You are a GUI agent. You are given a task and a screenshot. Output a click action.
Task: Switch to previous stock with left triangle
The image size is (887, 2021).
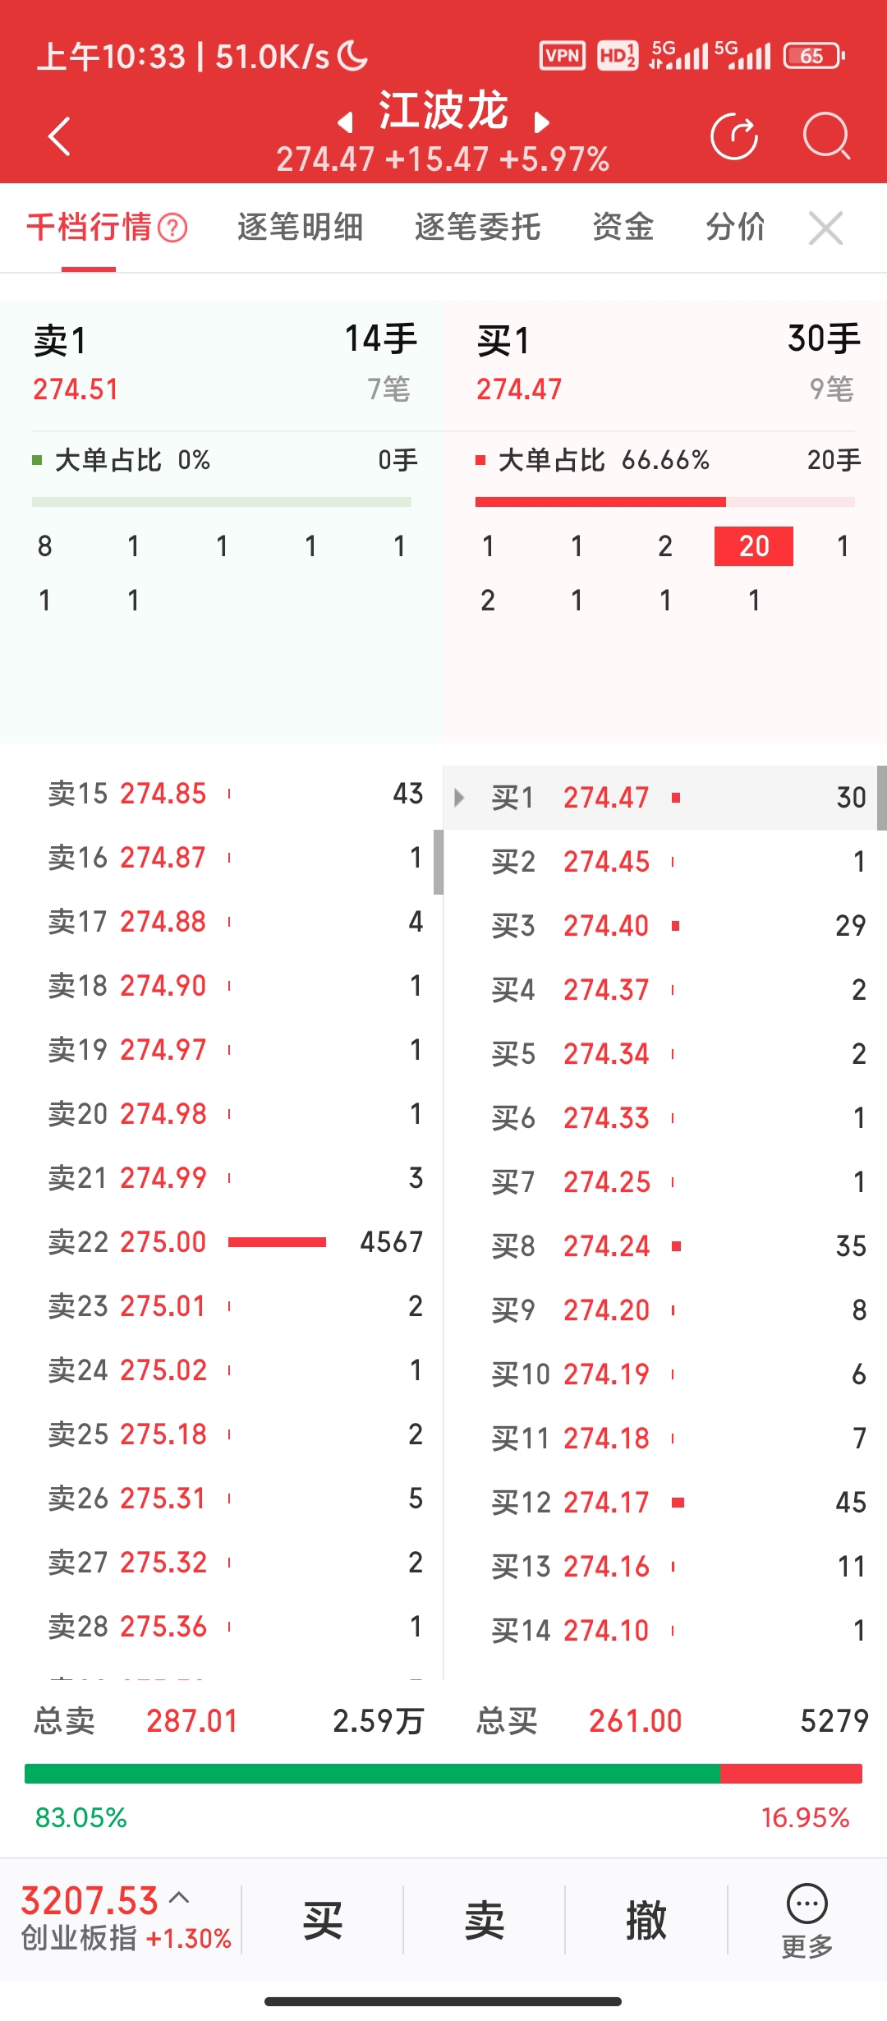pos(346,123)
